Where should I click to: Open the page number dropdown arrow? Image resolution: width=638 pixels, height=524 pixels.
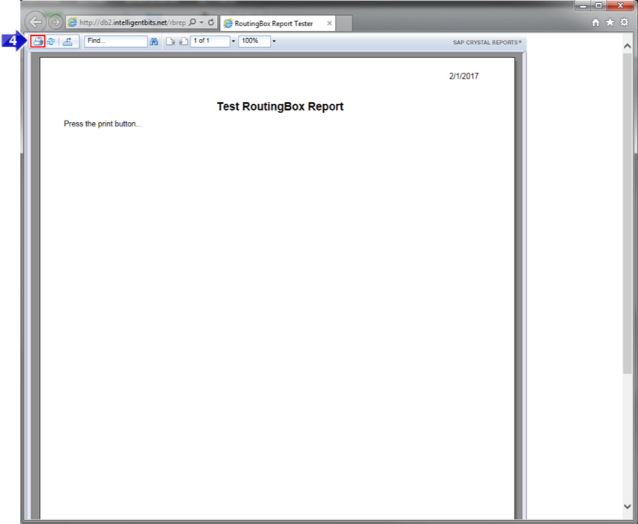(233, 41)
